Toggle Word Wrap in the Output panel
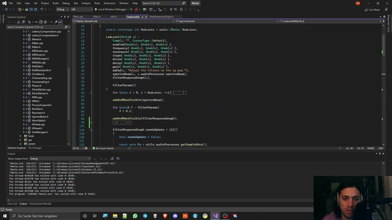Image resolution: width=392 pixels, height=220 pixels. tap(118, 159)
